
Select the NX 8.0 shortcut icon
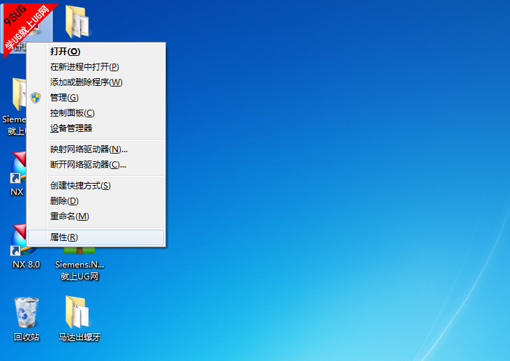tap(18, 240)
